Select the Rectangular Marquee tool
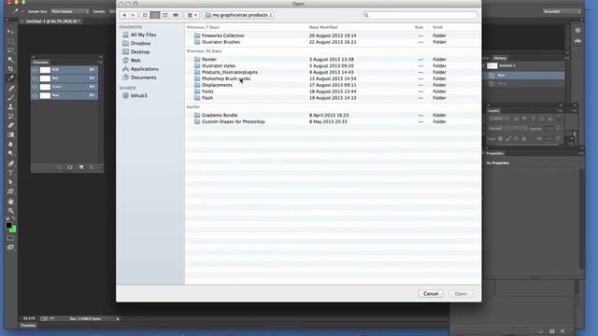 click(10, 41)
